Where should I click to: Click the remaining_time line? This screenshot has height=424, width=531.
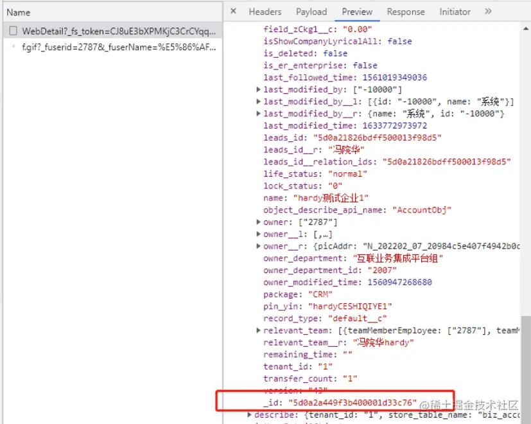tap(308, 355)
